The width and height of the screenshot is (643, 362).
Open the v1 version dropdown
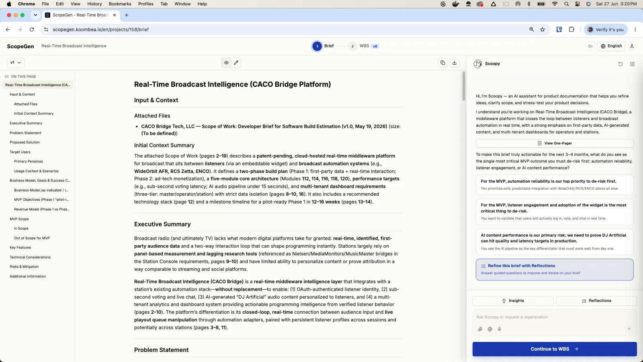coord(16,62)
